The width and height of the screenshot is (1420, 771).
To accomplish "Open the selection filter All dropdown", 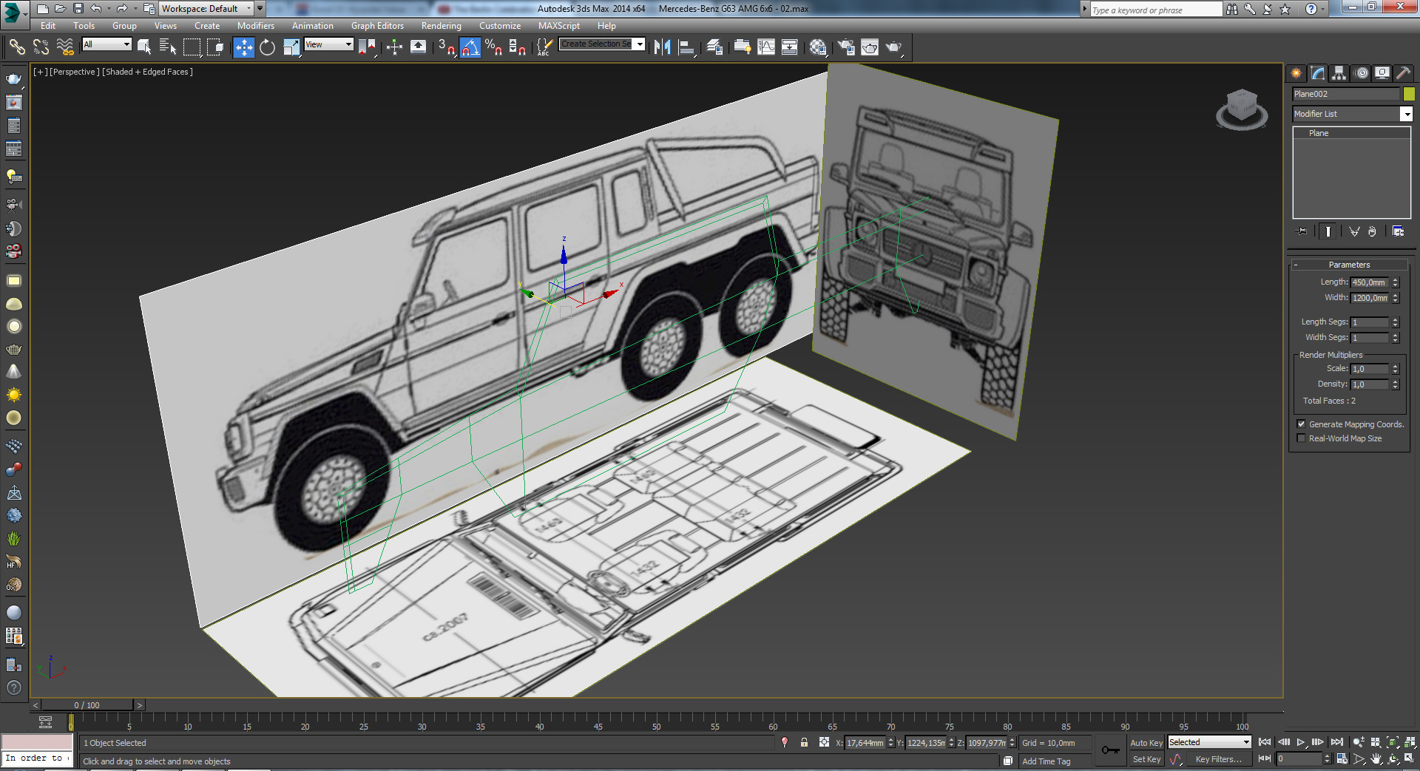I will [106, 44].
